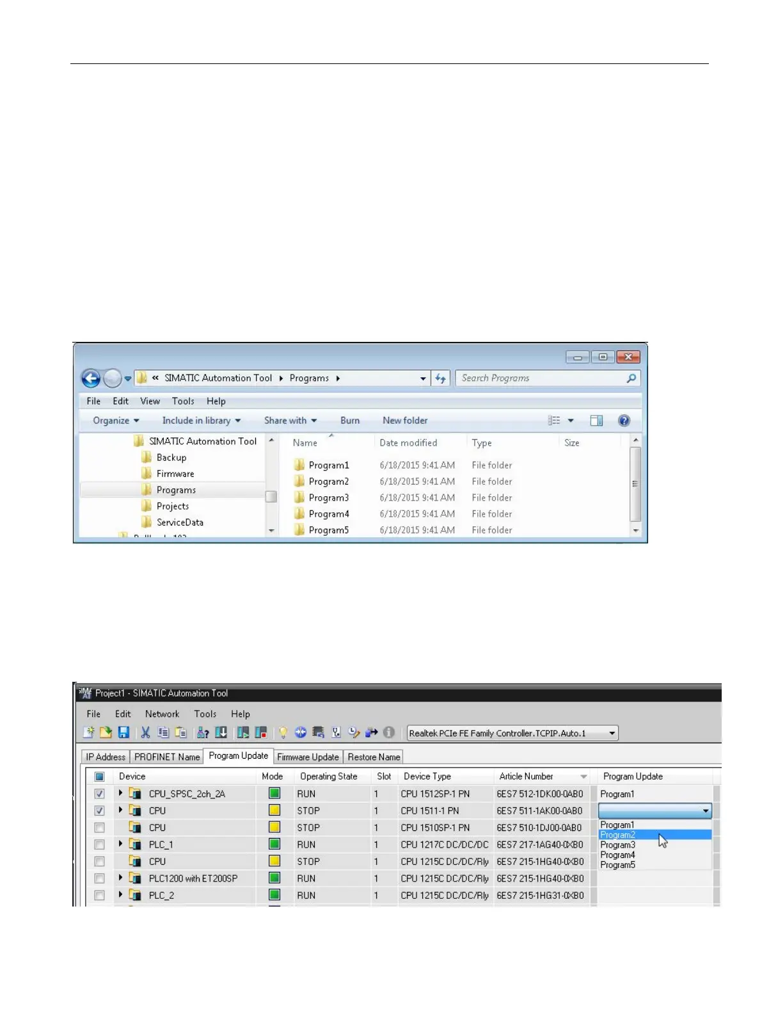Click the Open project folder icon
Viewport: 762px width, 1016px height.
(106, 732)
